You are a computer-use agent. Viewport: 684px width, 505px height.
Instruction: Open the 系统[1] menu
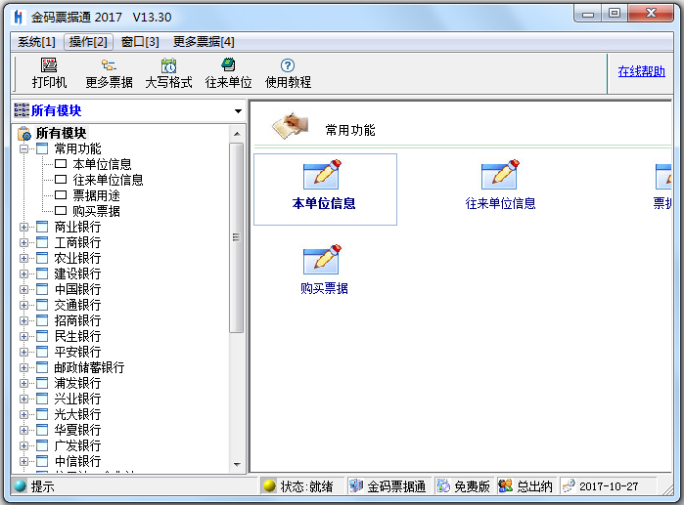click(36, 42)
